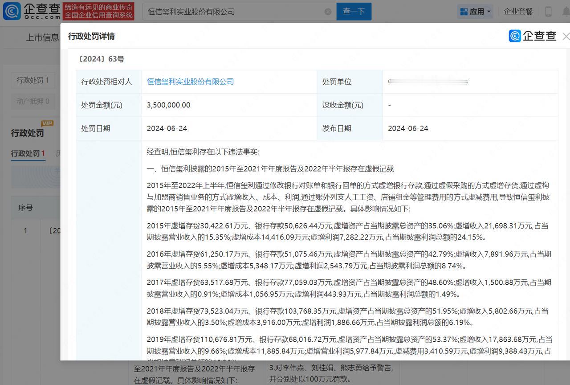
Task: Click the 企查查 logo inside the penalty dialog
Action: pos(533,36)
